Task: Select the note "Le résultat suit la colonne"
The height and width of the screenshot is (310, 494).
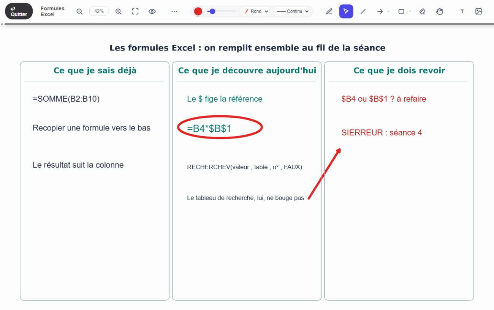Action: [x=78, y=165]
